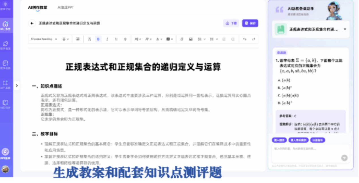Apply strikethrough from the editor toolbar
The image size is (359, 183).
pyautogui.click(x=125, y=39)
